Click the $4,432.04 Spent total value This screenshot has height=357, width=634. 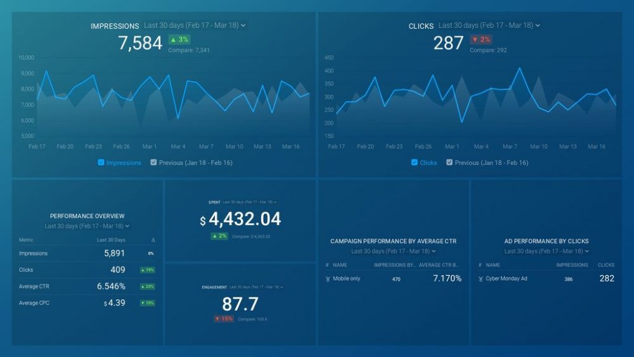[x=240, y=219]
